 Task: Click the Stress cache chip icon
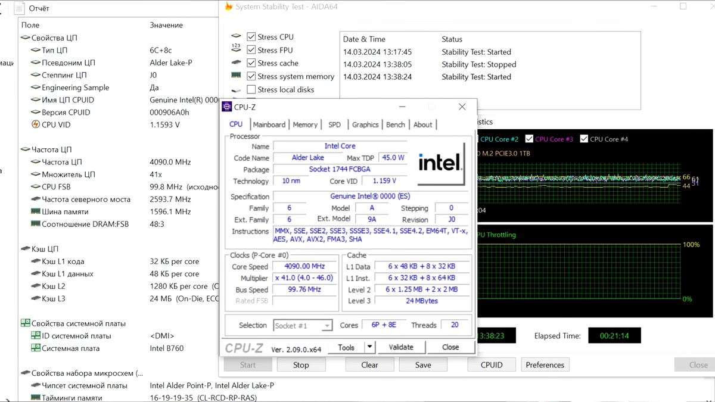tap(237, 63)
